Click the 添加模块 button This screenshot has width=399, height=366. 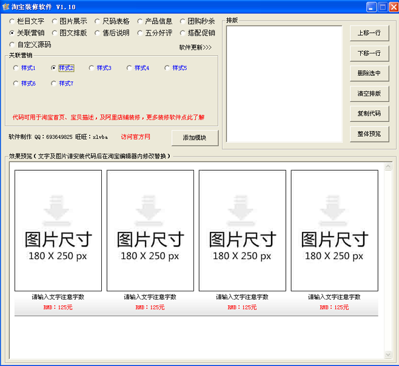coord(195,138)
